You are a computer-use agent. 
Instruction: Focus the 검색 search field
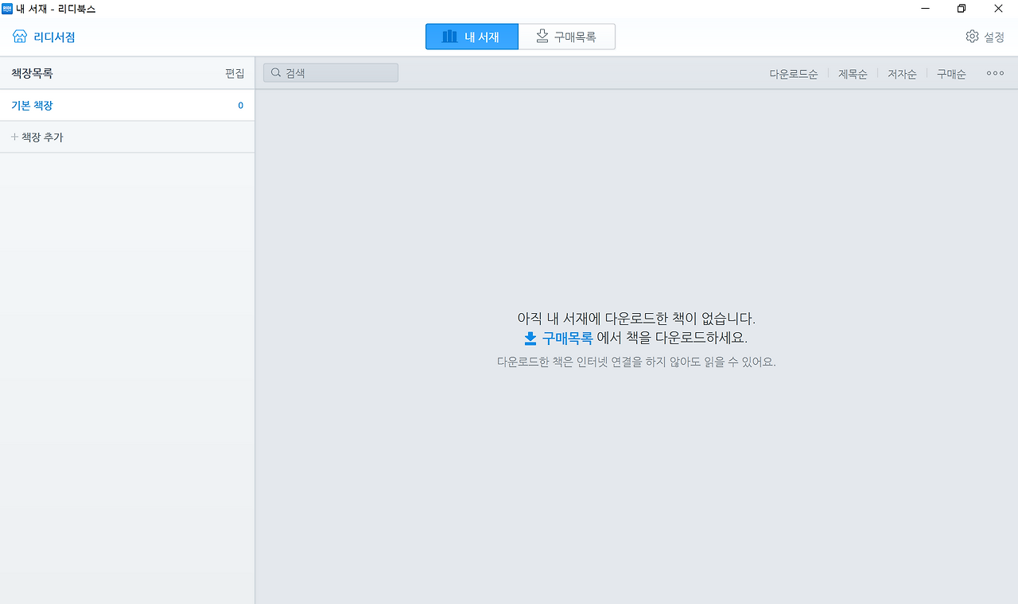[x=331, y=73]
